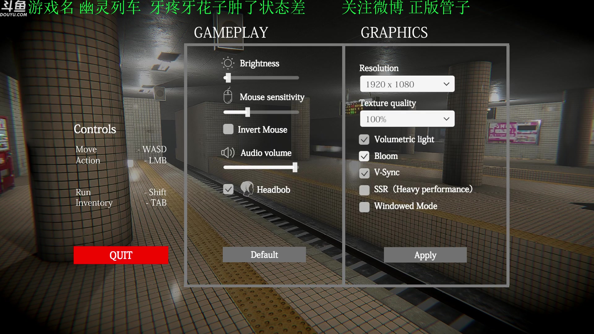Image resolution: width=594 pixels, height=334 pixels.
Task: Click the Audio volume slider handle
Action: [x=295, y=167]
